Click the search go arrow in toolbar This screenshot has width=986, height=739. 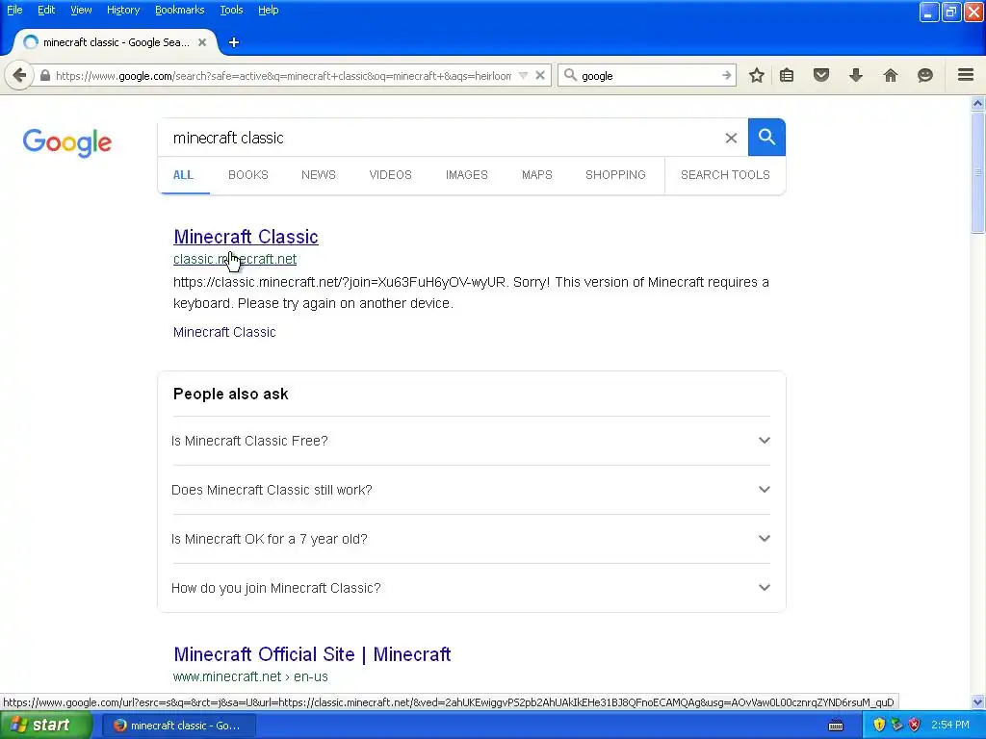(726, 75)
